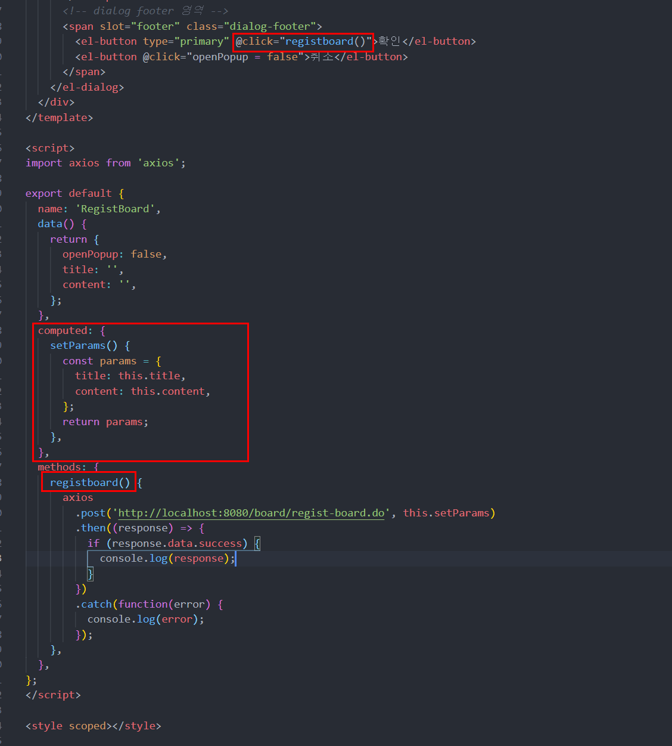Select the slot="footer" attribute
The height and width of the screenshot is (746, 672).
(140, 26)
